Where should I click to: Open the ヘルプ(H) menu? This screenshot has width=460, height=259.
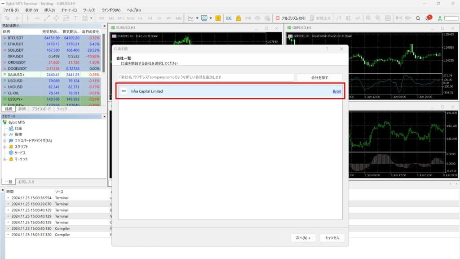(x=134, y=10)
